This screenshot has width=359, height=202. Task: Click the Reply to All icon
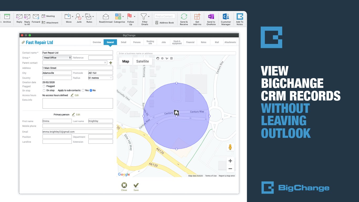tap(27, 17)
